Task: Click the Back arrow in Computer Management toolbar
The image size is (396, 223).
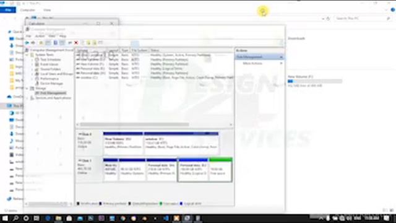Action: click(x=27, y=43)
